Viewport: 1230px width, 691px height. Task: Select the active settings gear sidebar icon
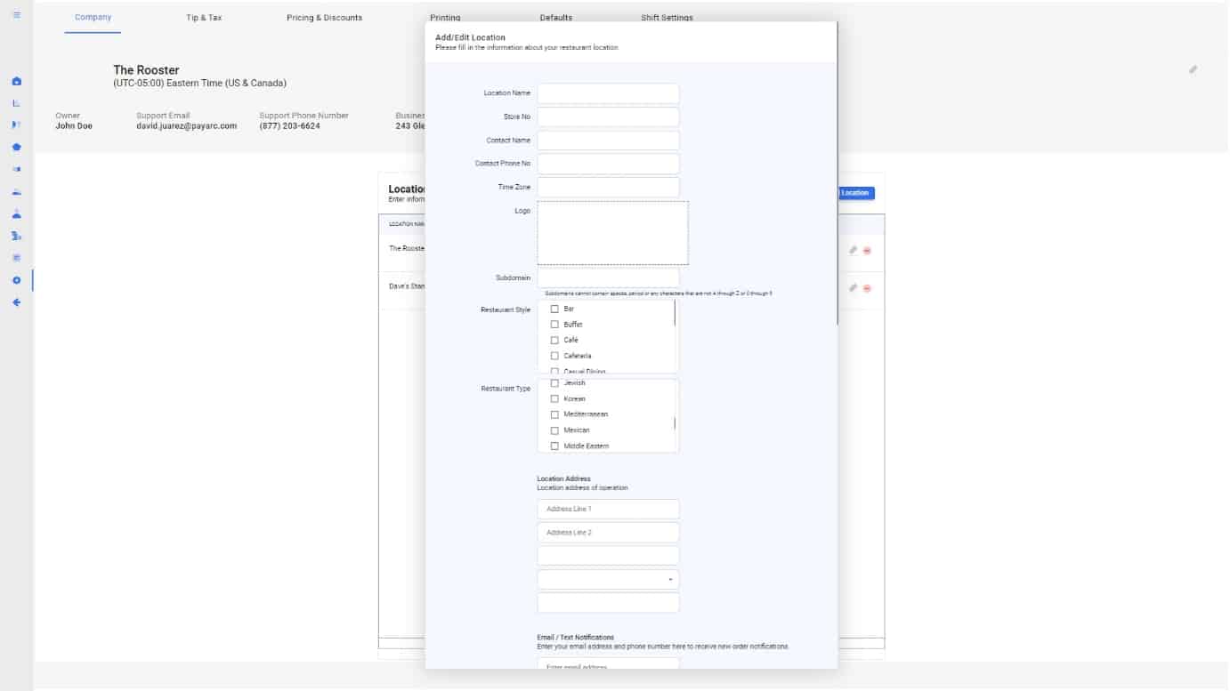[16, 280]
